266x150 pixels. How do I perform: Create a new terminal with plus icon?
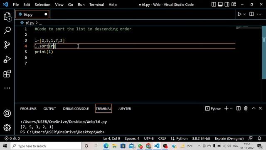pos(226,108)
